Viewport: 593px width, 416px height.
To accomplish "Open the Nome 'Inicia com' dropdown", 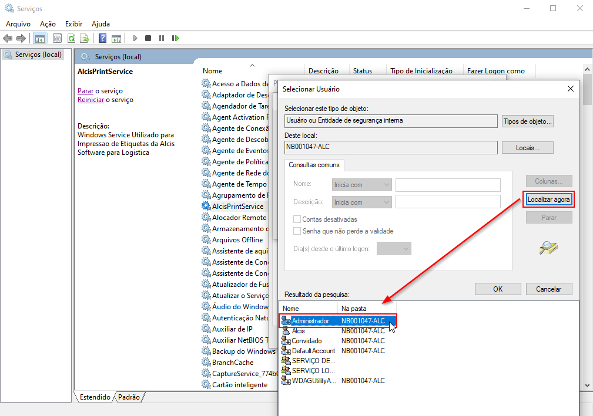I will click(x=362, y=185).
